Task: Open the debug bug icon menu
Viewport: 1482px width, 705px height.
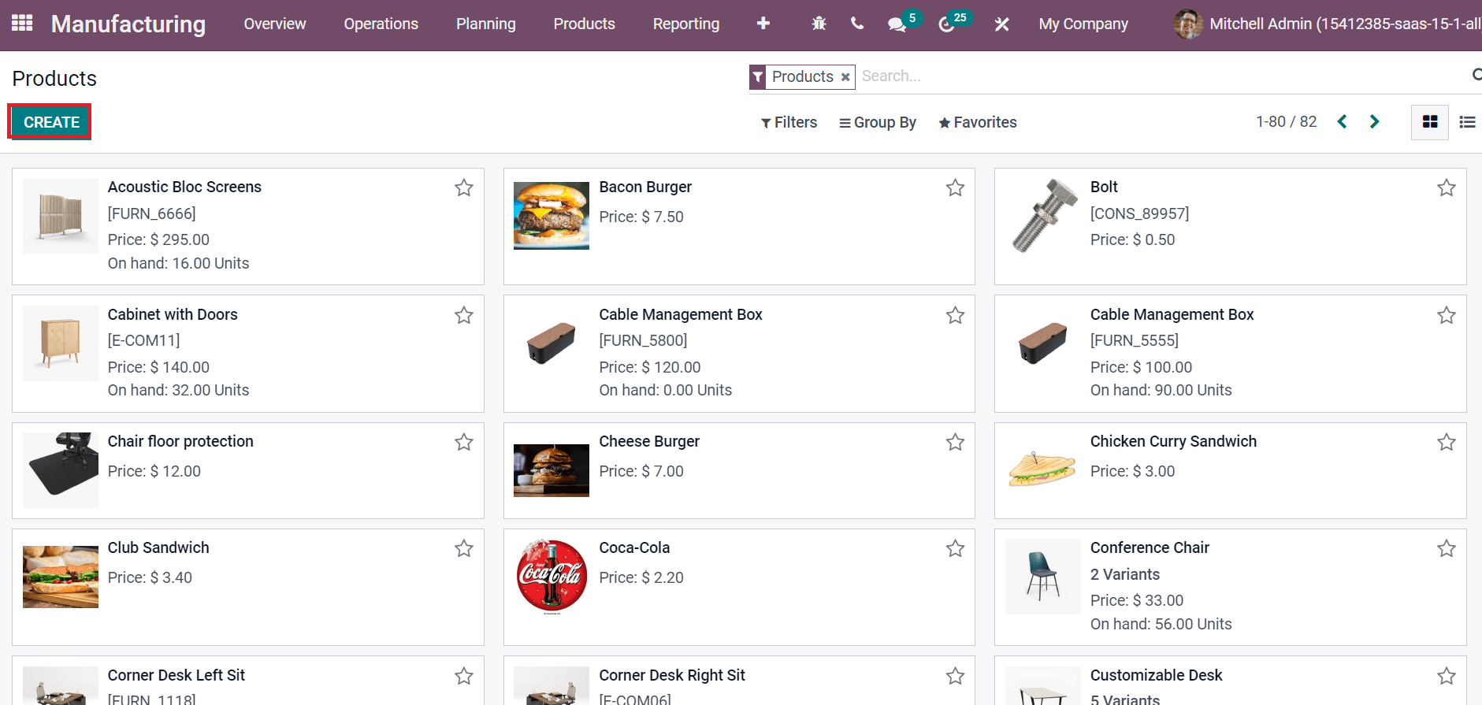Action: (x=819, y=24)
